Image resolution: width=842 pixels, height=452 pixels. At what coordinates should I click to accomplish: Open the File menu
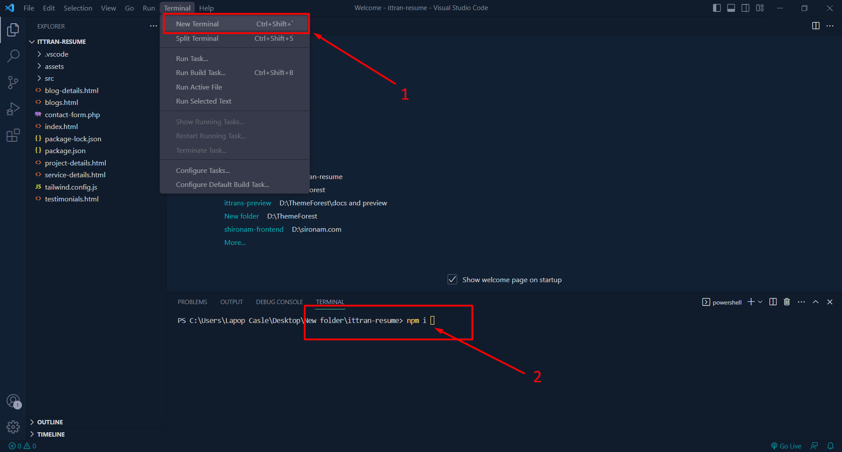(29, 8)
